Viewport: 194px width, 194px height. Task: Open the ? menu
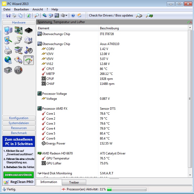tap(47, 9)
